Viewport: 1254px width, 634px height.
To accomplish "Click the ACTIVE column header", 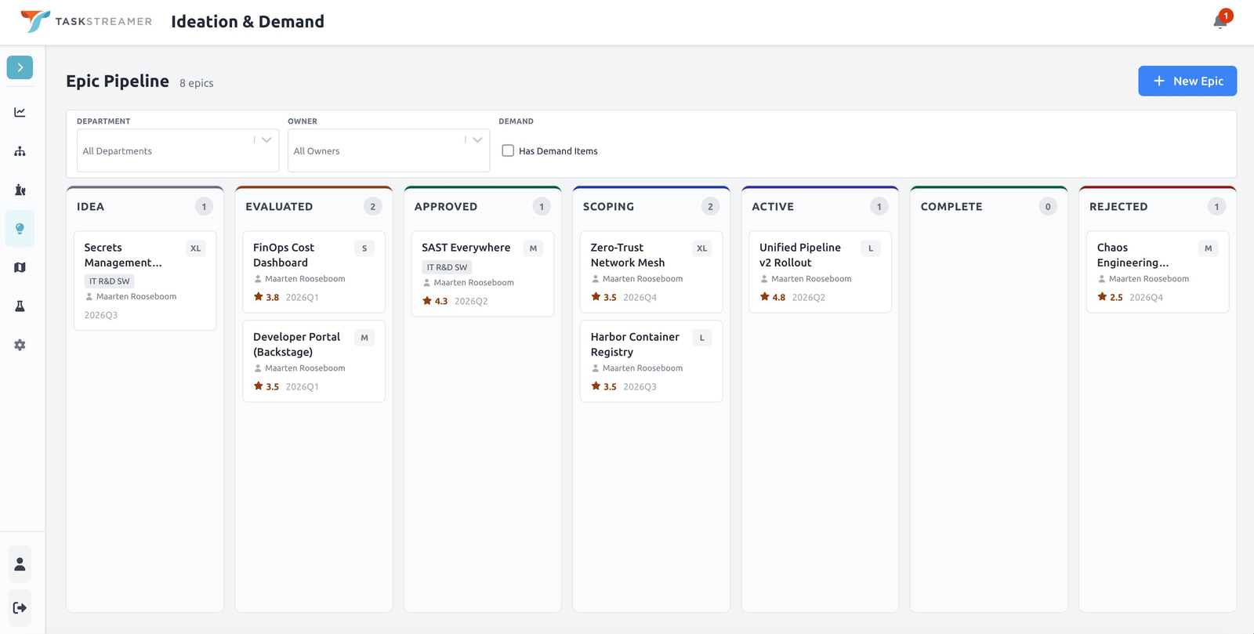I will click(773, 207).
